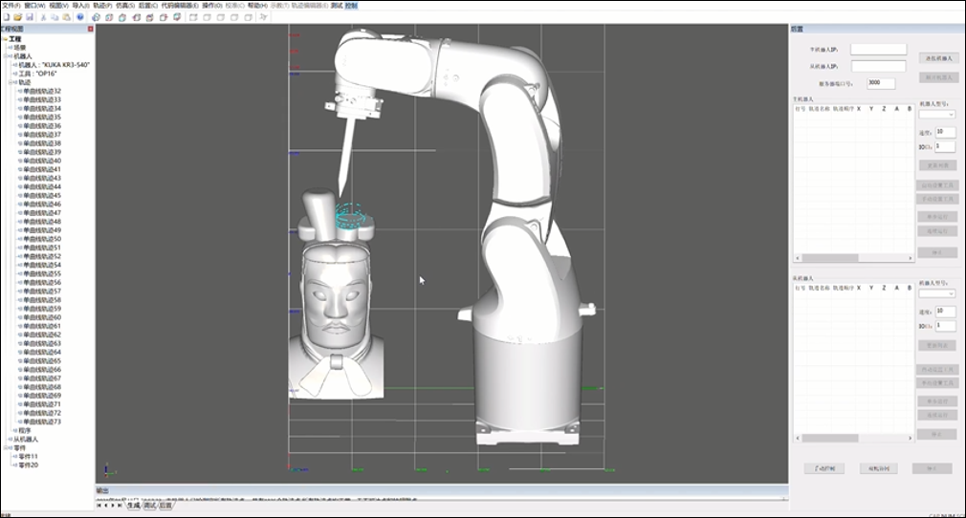Viewport: 966px width, 518px height.
Task: Click the Cut scissors toolbar icon
Action: coord(44,17)
